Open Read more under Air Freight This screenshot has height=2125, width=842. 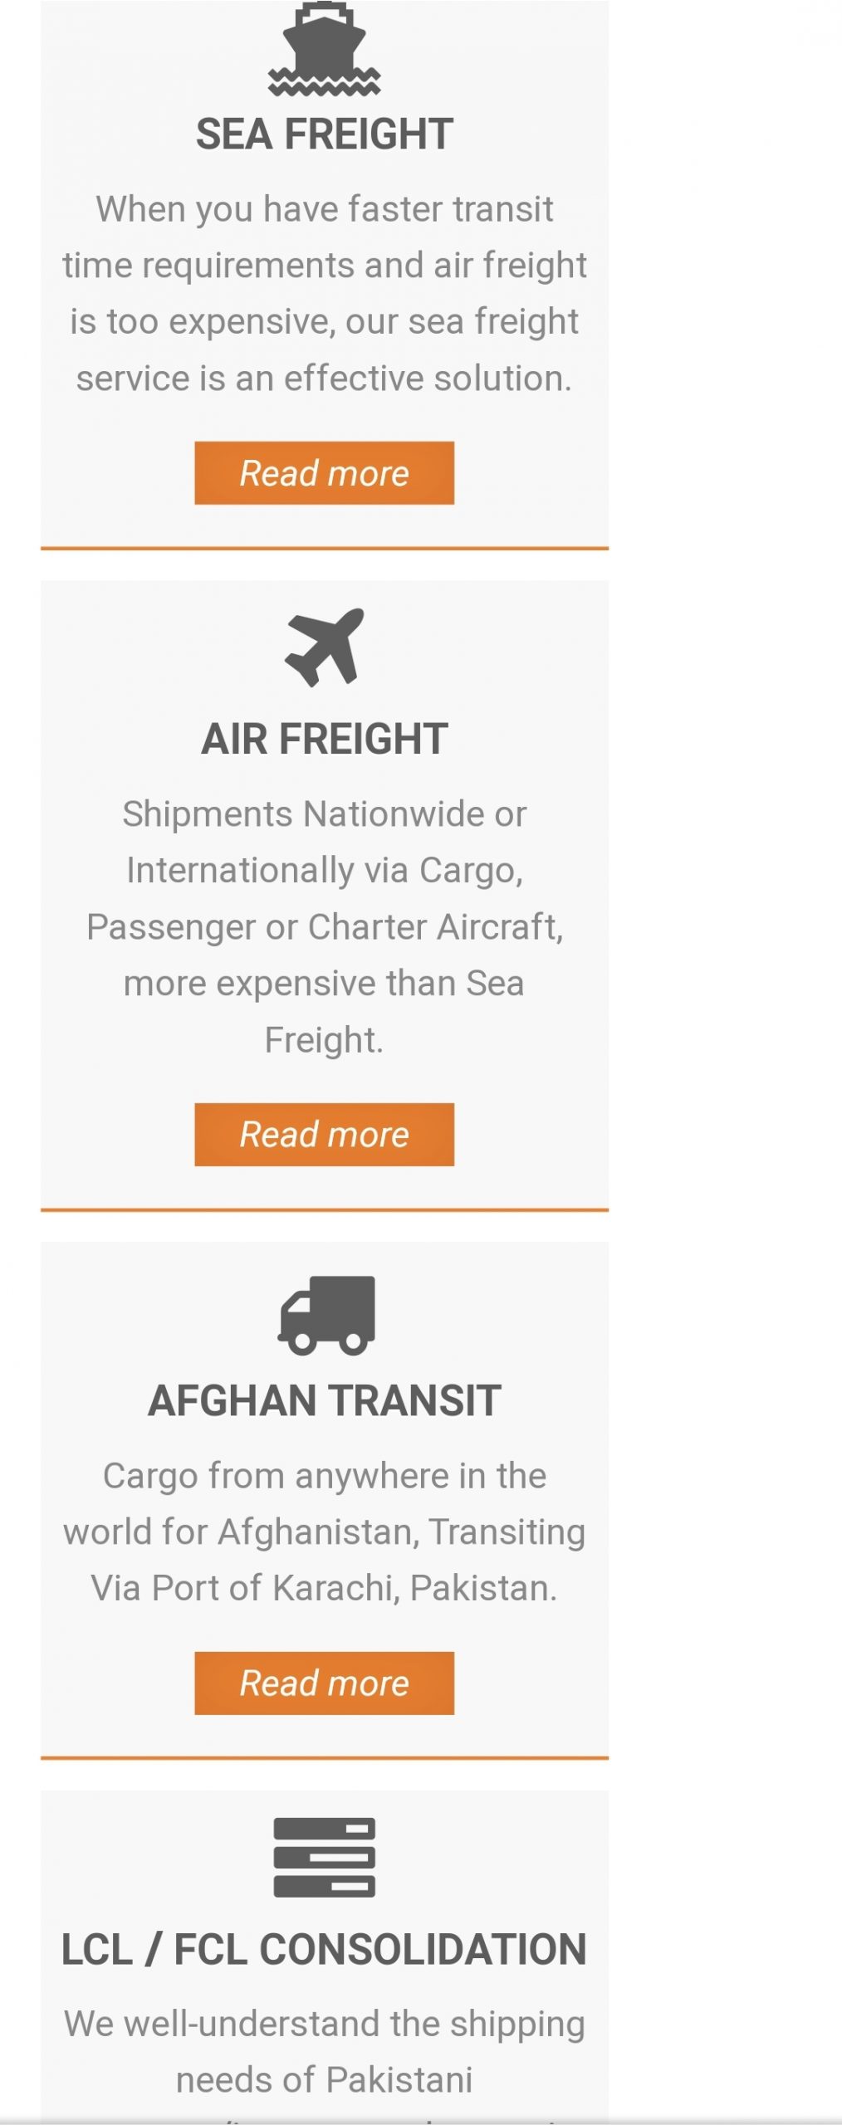[x=325, y=1135]
